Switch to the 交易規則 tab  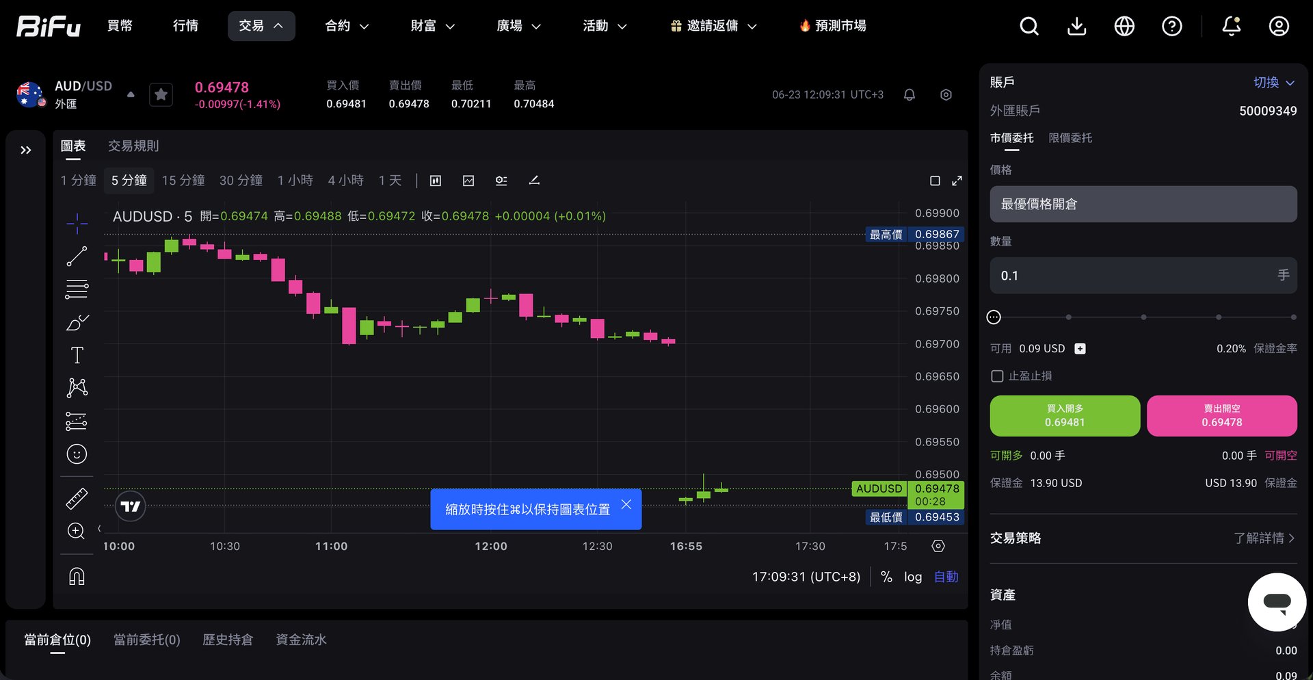click(133, 146)
